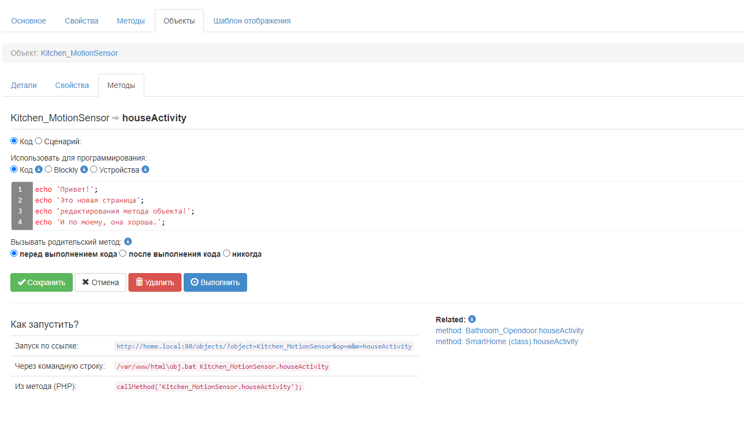Image resolution: width=744 pixels, height=443 pixels.
Task: Open the Детали sub-tab
Action: [x=24, y=85]
